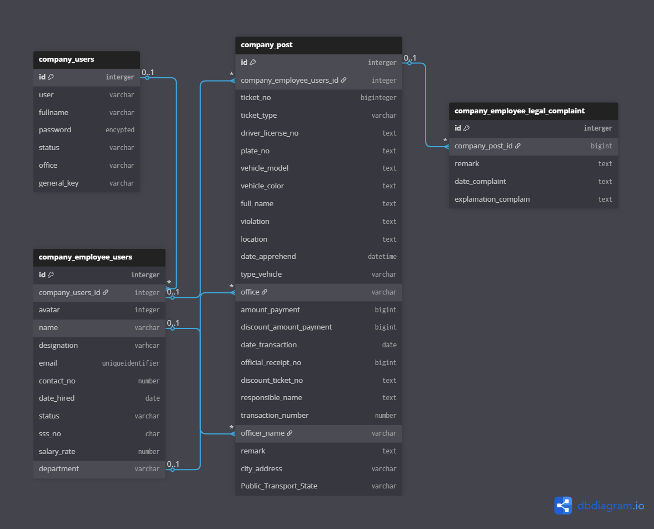The width and height of the screenshot is (654, 529).
Task: Click link icon beside company_users_id field
Action: [106, 293]
